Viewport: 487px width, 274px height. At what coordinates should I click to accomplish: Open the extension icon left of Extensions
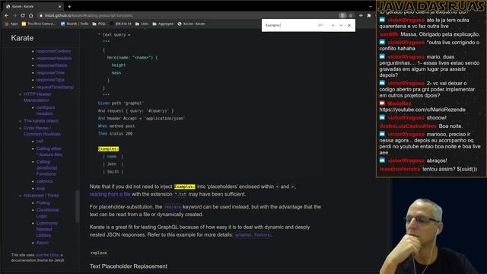click(361, 15)
